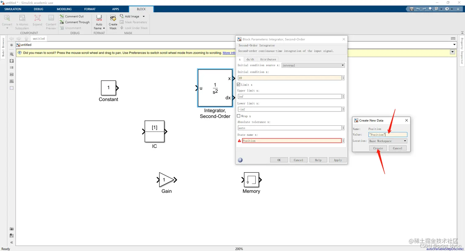Click hide/show explorer bar icon
The image size is (465, 251).
click(12, 45)
